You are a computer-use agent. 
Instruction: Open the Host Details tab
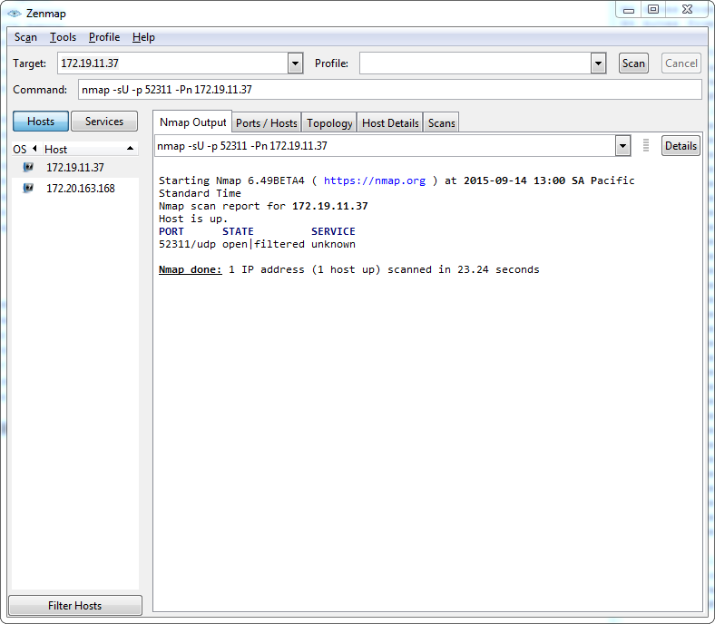[x=390, y=122]
